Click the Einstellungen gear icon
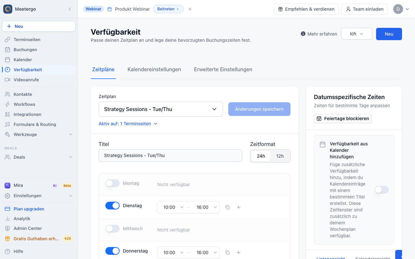 point(7,196)
